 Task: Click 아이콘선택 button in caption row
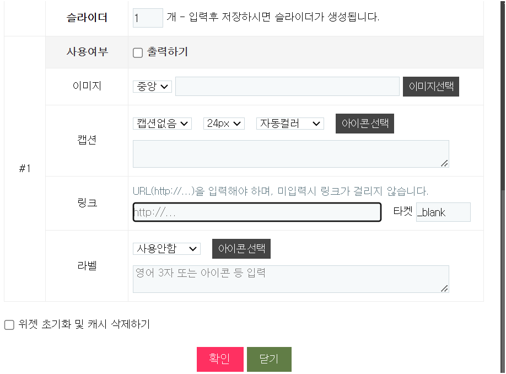(365, 124)
